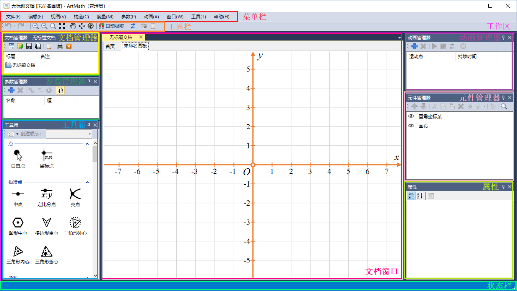The width and height of the screenshot is (517, 291).
Task: Select 无标题文档 in document list
Action: click(x=20, y=65)
